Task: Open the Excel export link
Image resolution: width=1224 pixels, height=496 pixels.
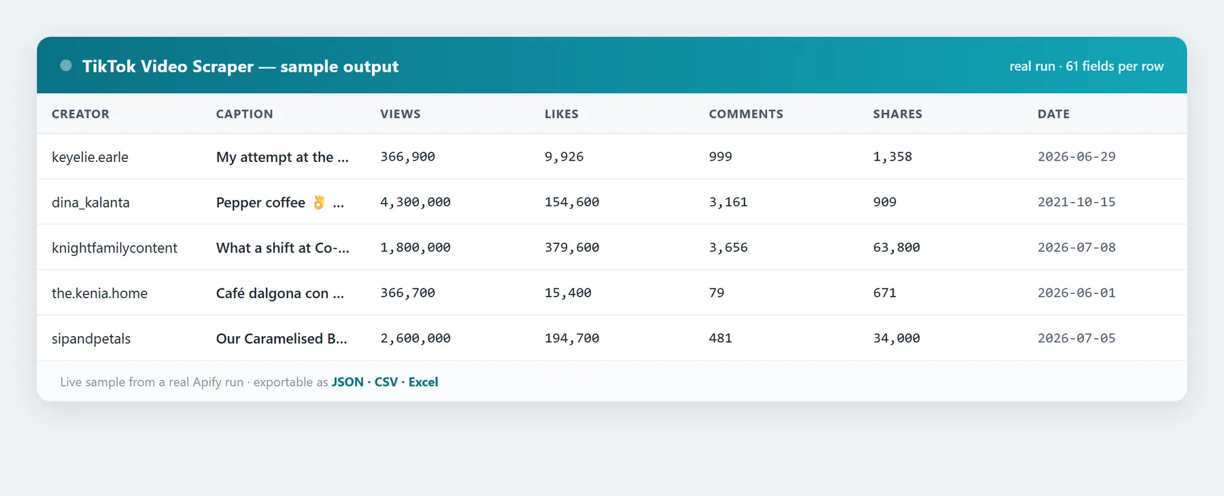Action: [x=423, y=382]
